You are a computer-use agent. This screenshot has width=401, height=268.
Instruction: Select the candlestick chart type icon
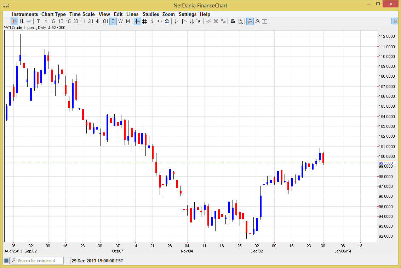(x=14, y=21)
